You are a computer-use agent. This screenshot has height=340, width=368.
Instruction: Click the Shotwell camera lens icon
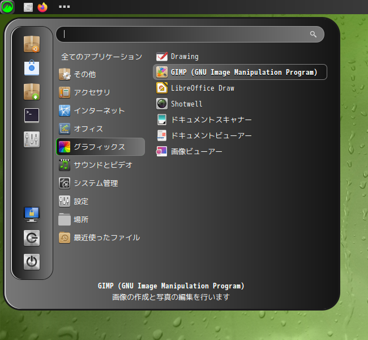(162, 104)
